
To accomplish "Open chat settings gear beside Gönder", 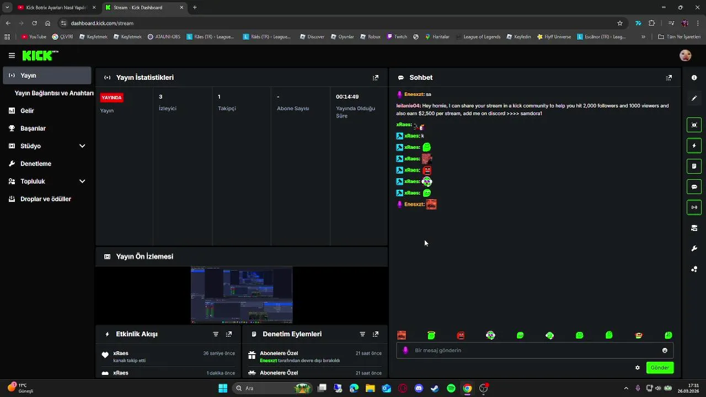I will pyautogui.click(x=638, y=368).
